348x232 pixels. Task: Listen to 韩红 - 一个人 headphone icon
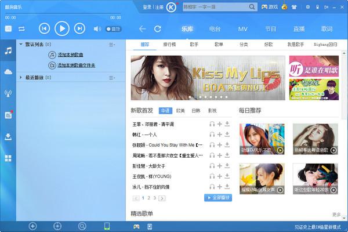coord(212,135)
